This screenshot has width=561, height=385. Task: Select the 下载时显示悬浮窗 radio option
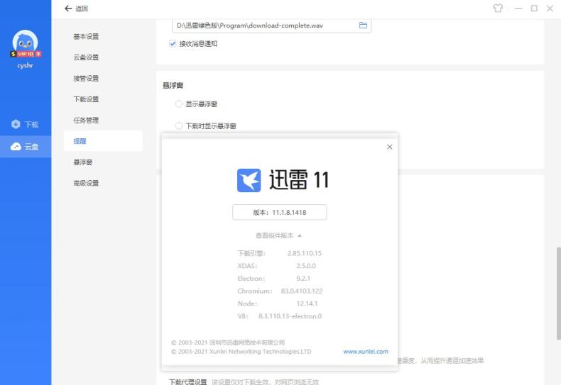click(x=179, y=126)
